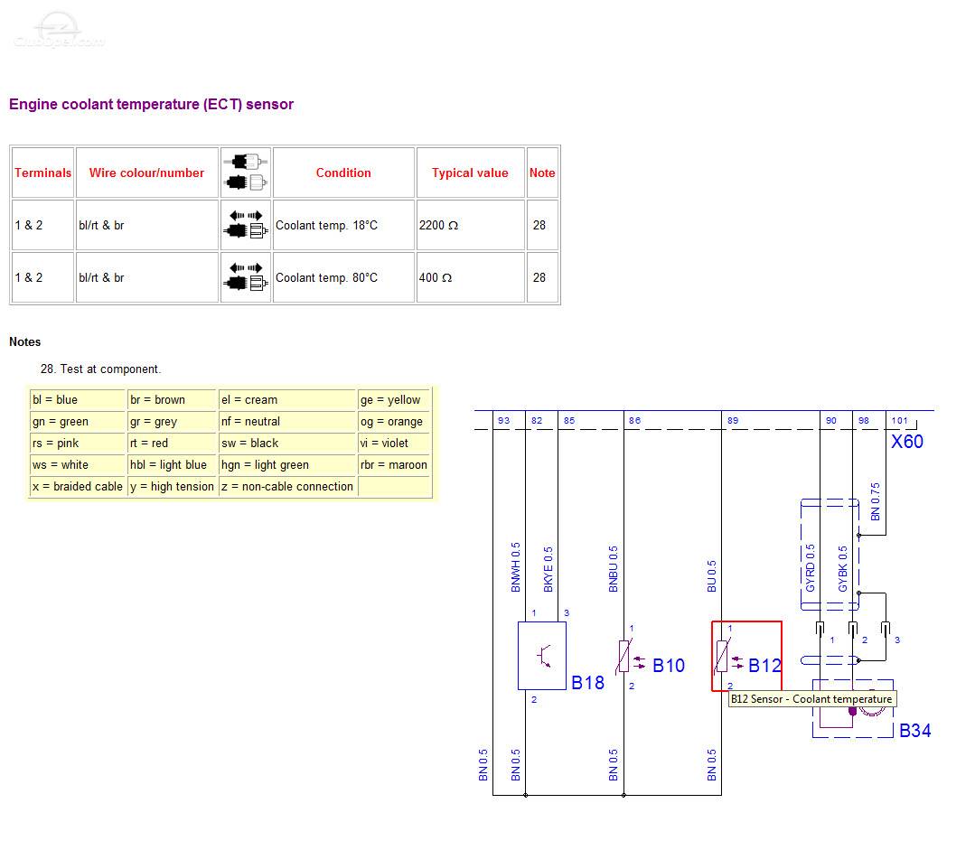
Task: Click the B10 component label
Action: (x=669, y=666)
